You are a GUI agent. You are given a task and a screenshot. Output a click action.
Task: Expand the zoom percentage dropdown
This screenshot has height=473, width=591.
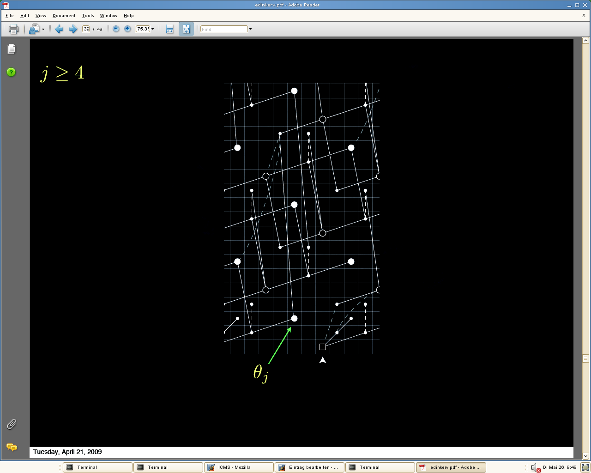153,29
